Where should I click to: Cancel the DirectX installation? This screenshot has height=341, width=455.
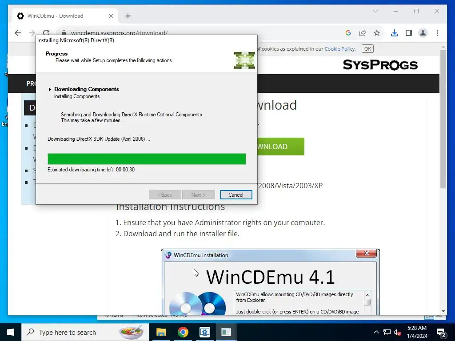235,195
